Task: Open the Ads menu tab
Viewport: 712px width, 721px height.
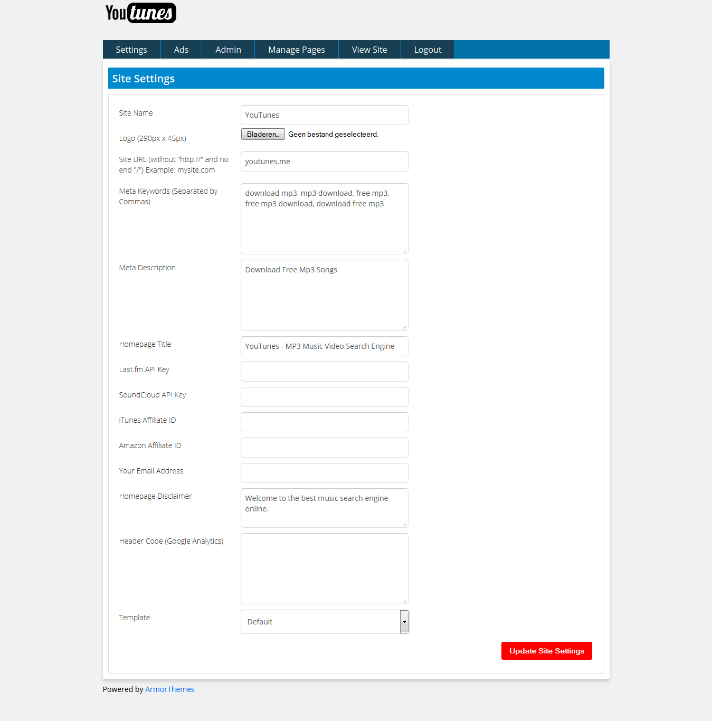Action: [181, 50]
